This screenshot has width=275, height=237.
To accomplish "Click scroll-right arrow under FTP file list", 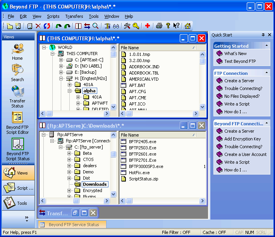I will [x=203, y=201].
